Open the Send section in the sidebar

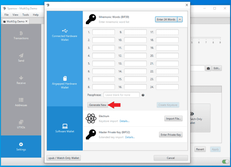(21, 58)
